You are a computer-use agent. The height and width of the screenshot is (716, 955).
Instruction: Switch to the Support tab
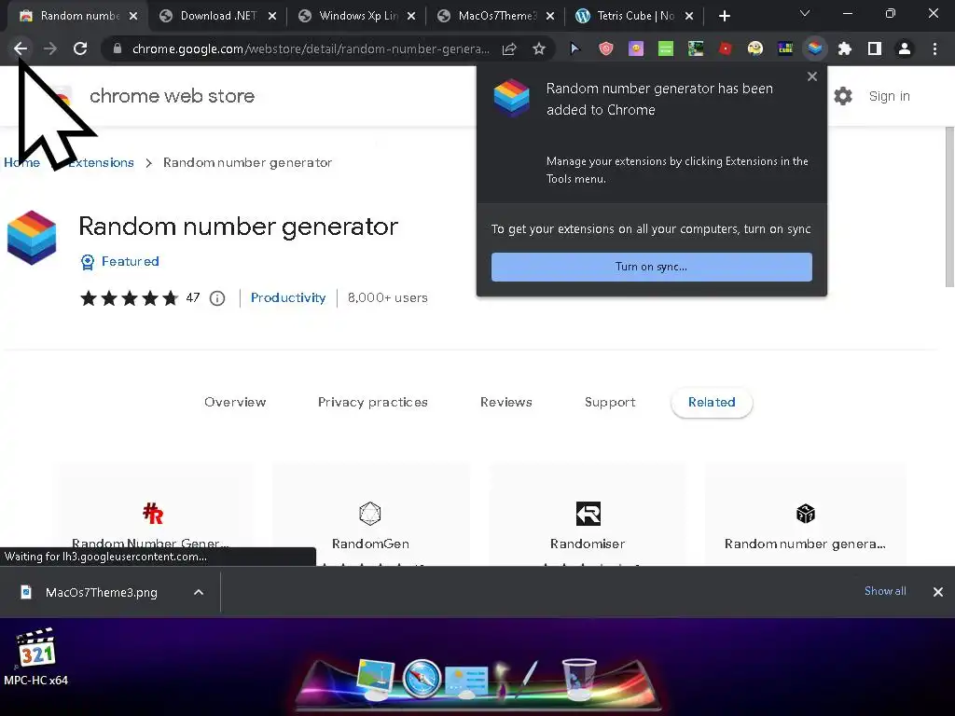pos(610,402)
